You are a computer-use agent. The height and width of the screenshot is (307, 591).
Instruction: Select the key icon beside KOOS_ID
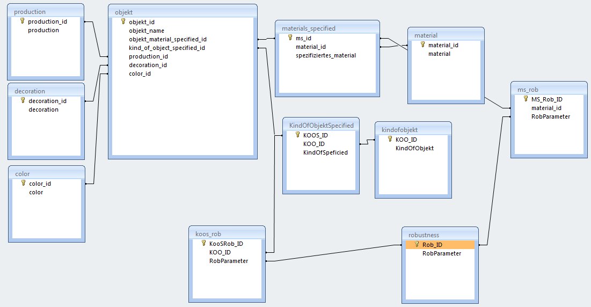click(x=298, y=135)
